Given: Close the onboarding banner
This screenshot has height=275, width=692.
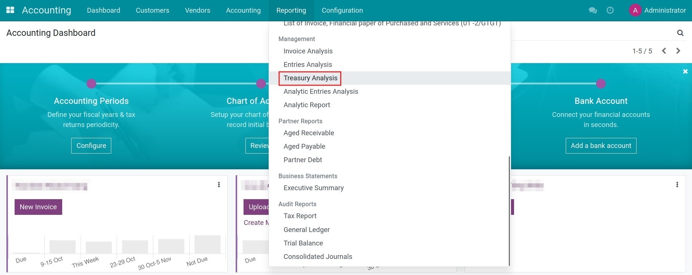Looking at the screenshot, I should (x=685, y=71).
